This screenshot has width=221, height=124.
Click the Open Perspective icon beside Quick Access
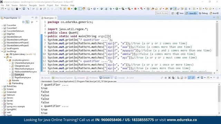tap(173, 13)
